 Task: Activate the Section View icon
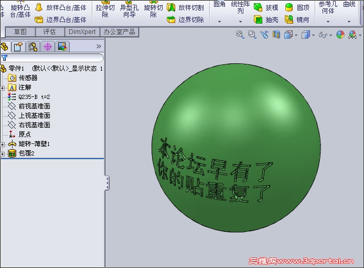276,35
